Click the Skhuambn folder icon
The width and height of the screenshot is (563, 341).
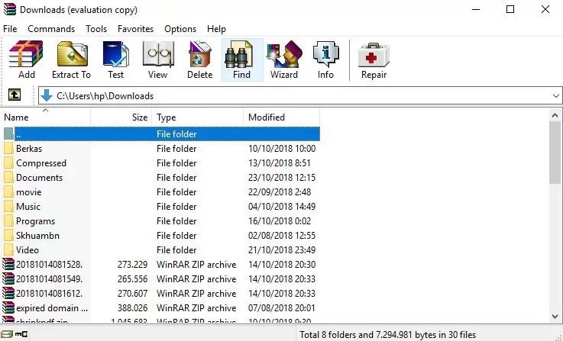8,235
